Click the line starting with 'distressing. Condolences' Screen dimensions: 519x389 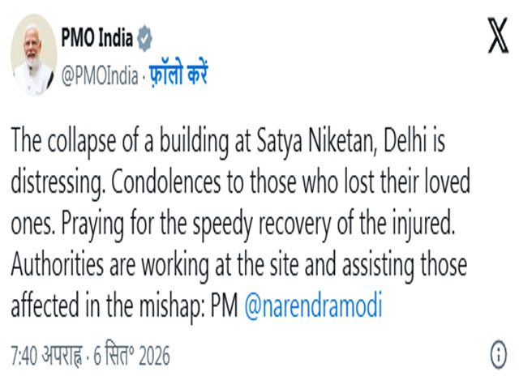pyautogui.click(x=241, y=182)
